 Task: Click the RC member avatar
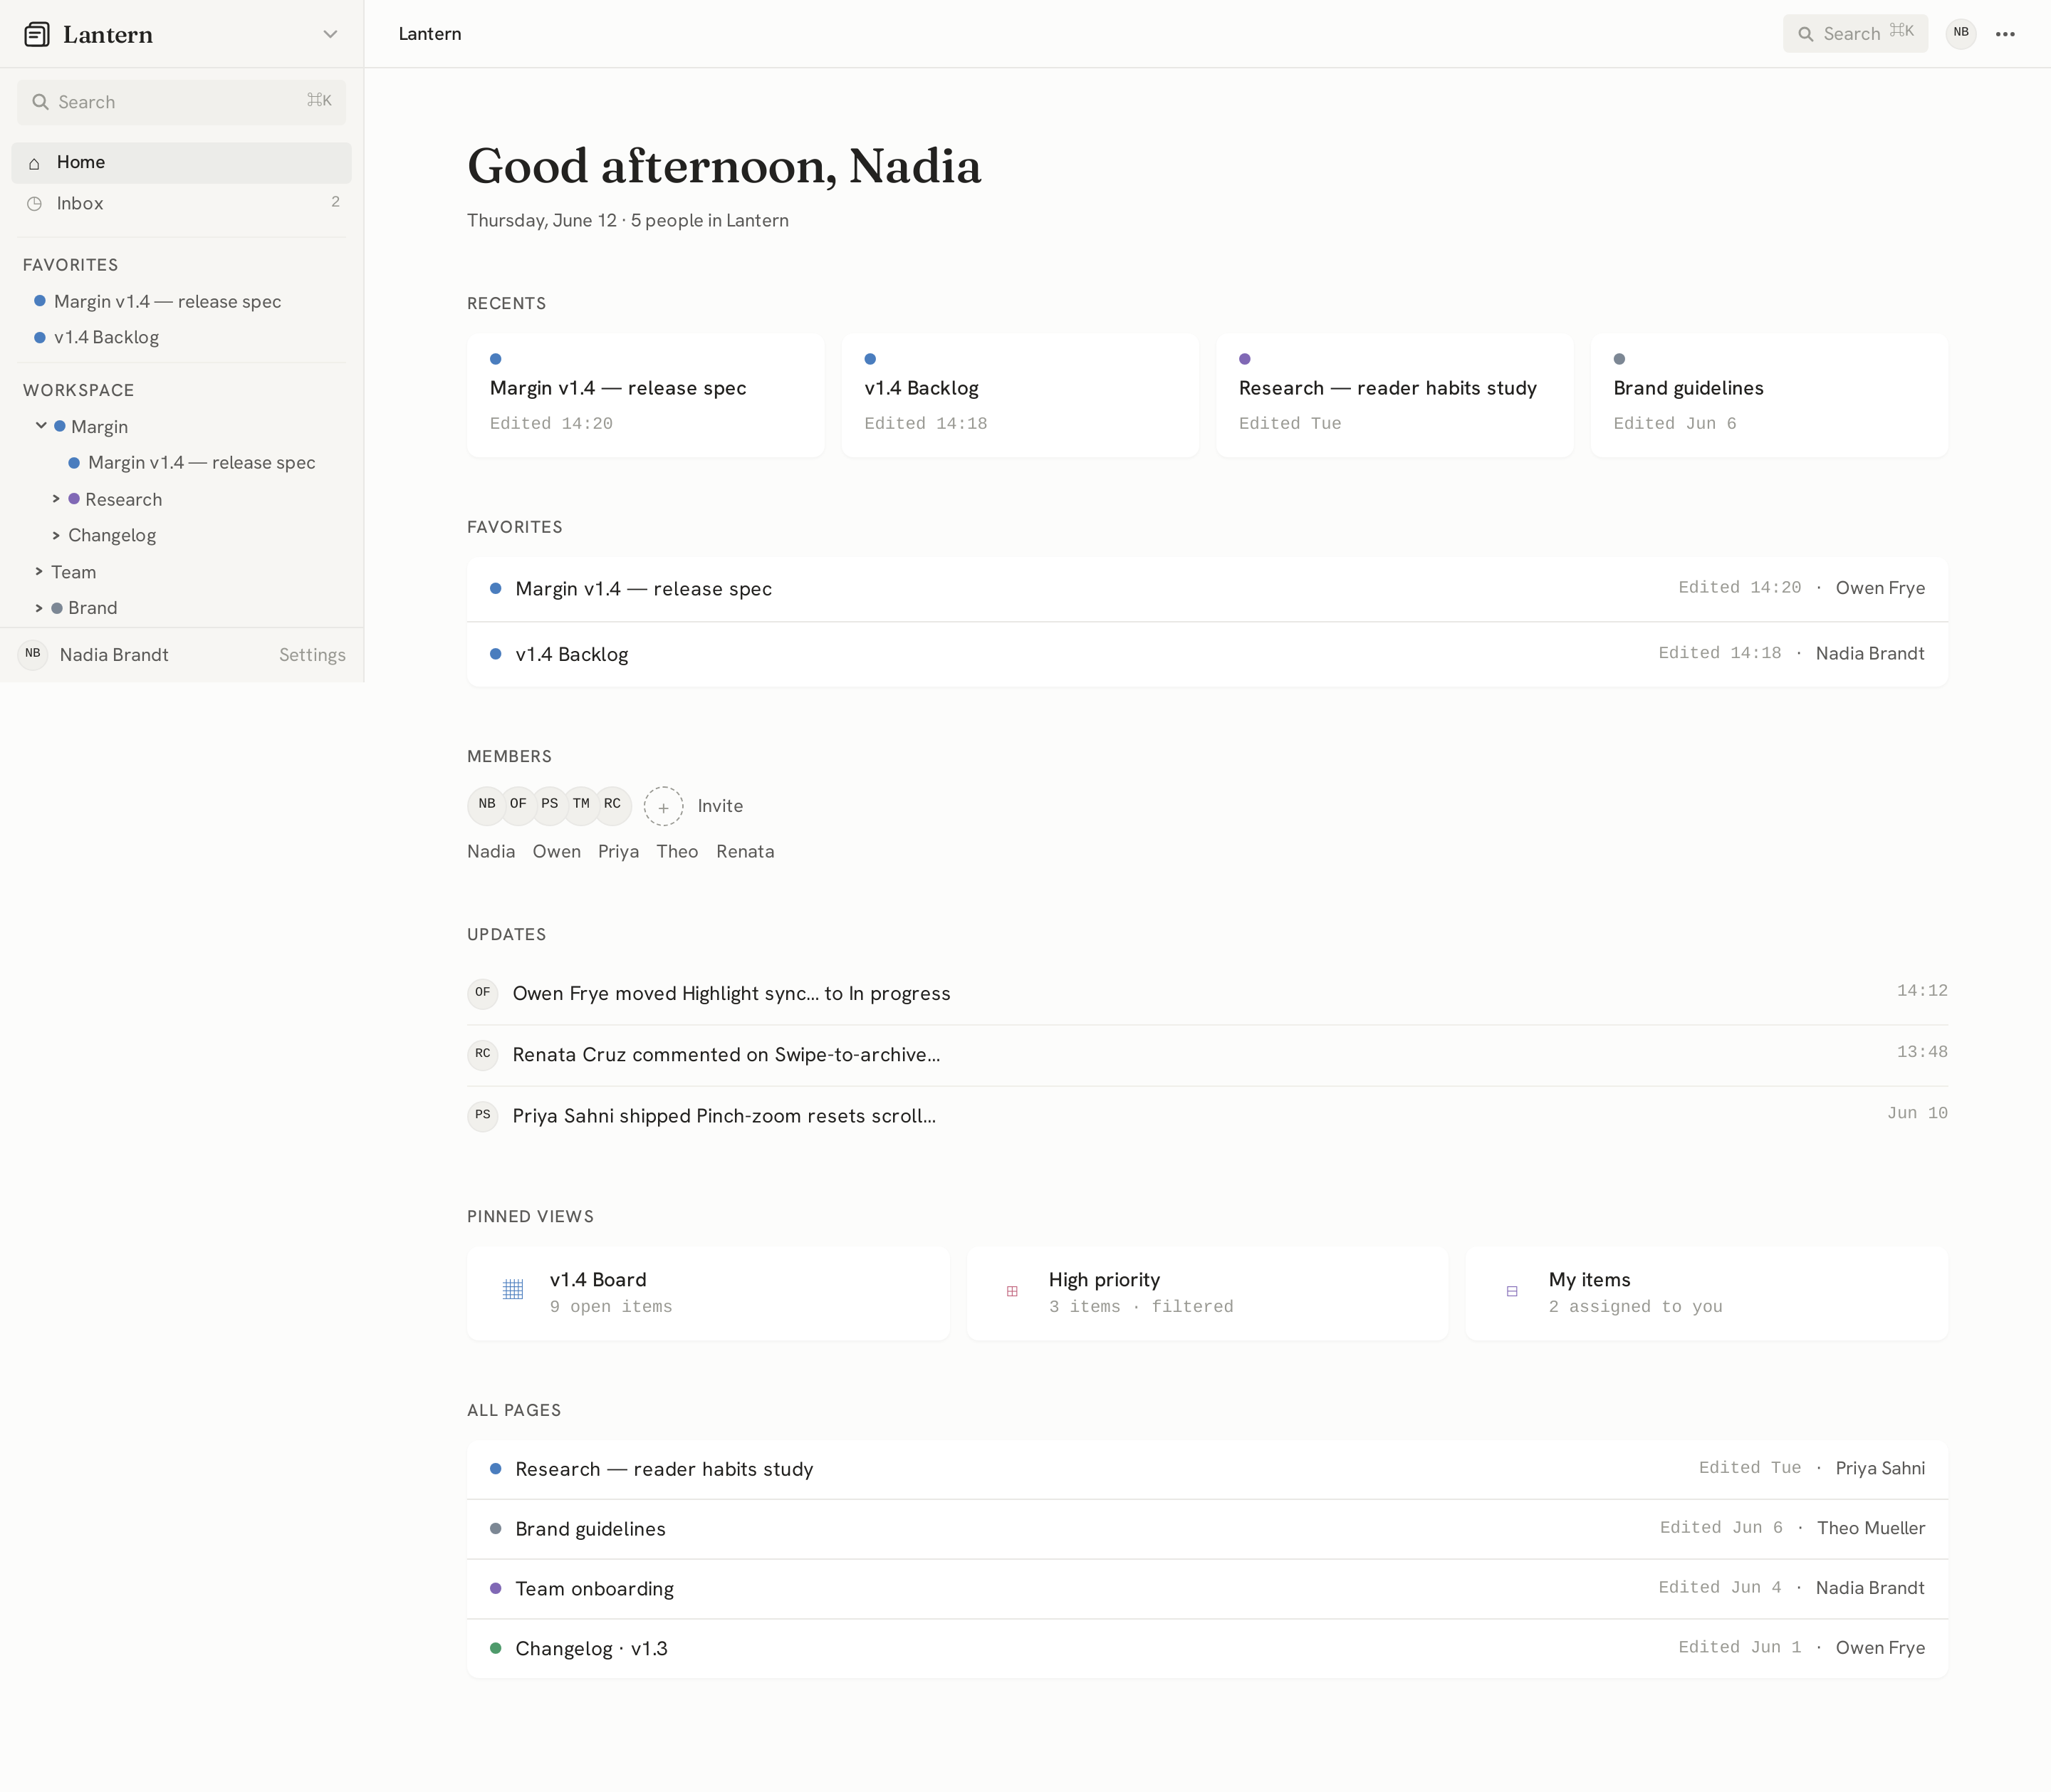pos(612,805)
